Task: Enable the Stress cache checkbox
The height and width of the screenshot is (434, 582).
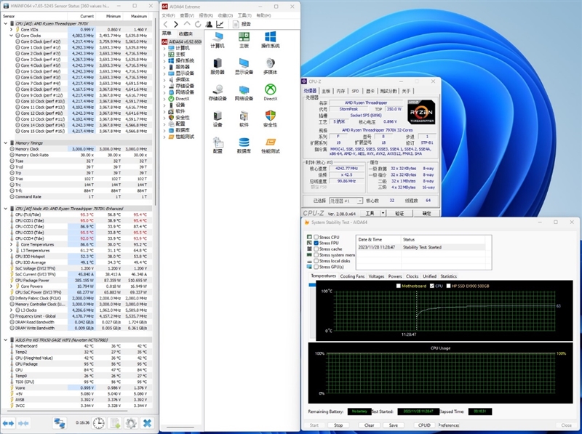Action: pyautogui.click(x=316, y=249)
